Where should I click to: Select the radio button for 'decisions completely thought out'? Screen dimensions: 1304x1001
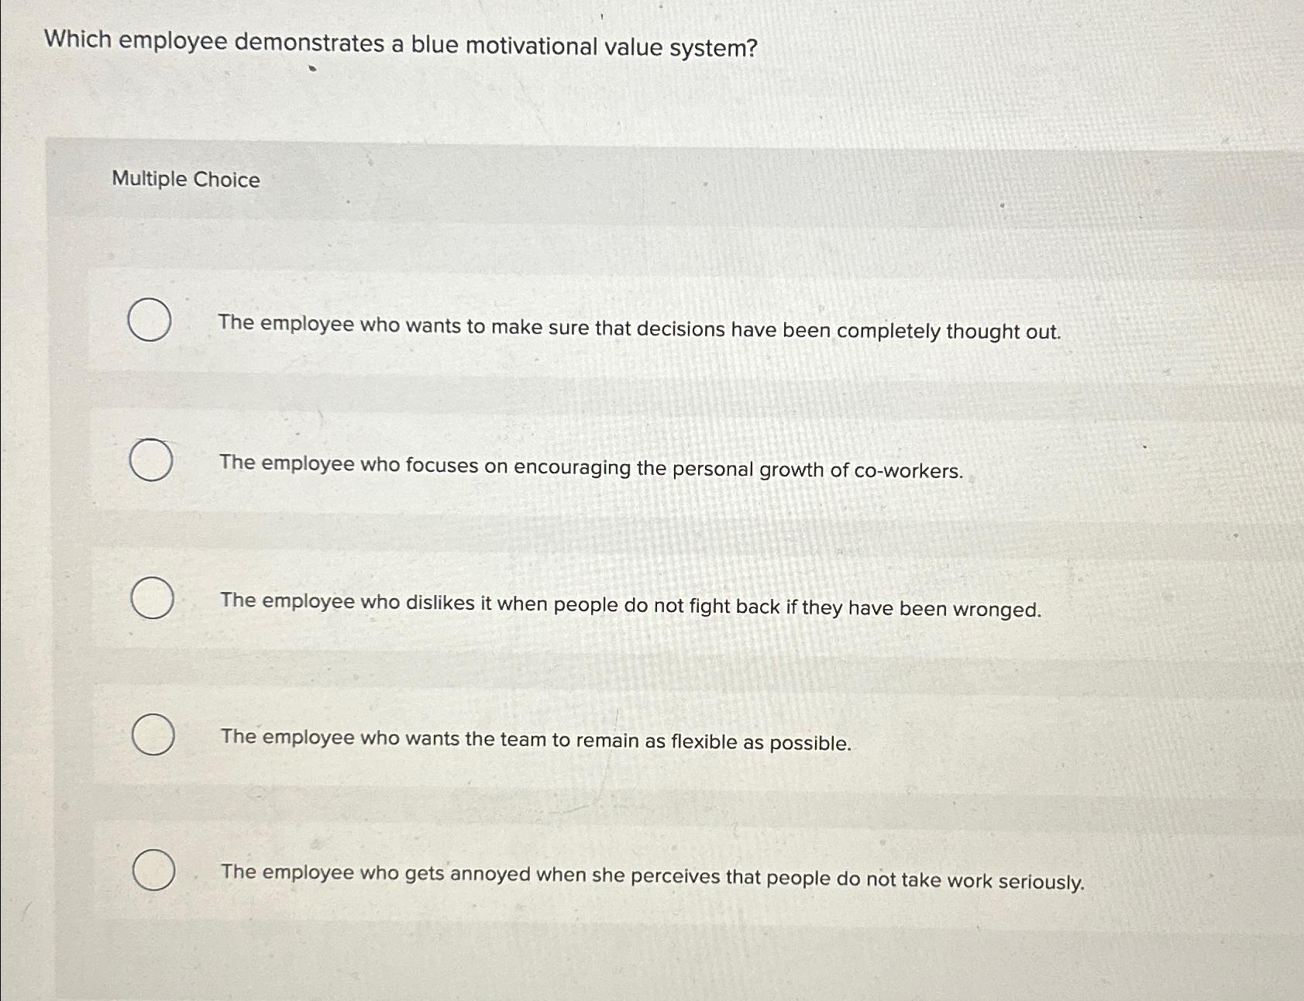click(152, 318)
